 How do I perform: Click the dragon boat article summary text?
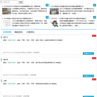(30, 11)
